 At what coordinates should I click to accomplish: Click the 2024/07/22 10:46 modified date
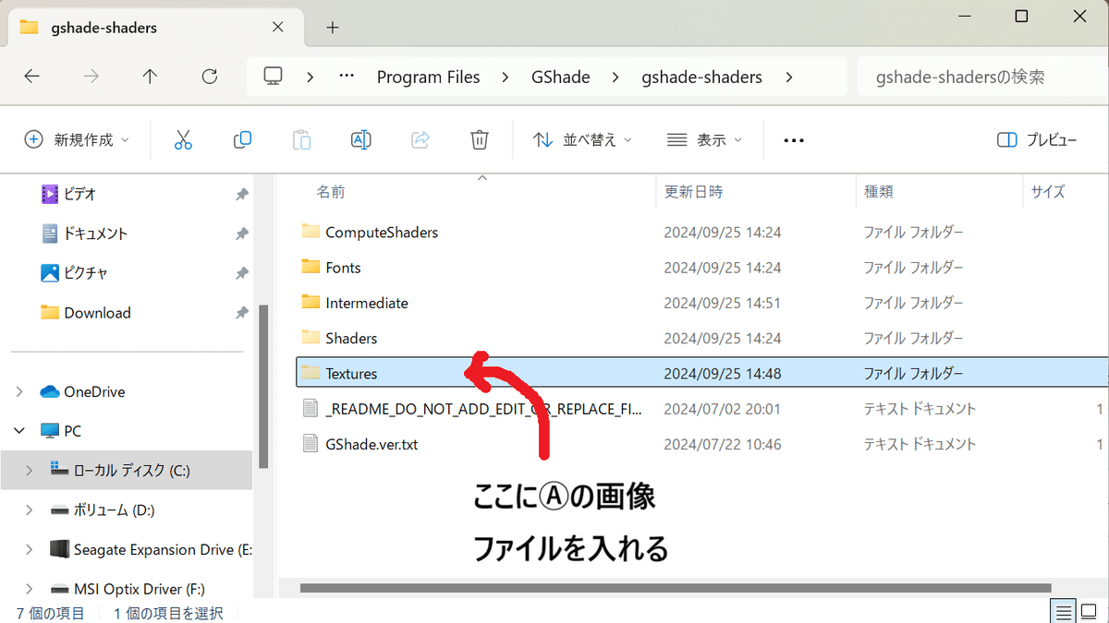(723, 444)
